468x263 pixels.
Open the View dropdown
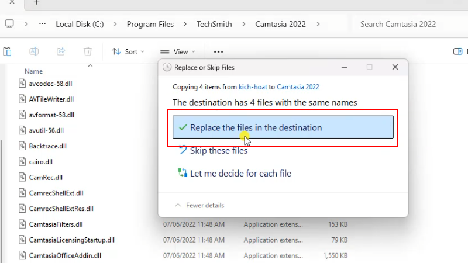(x=178, y=51)
